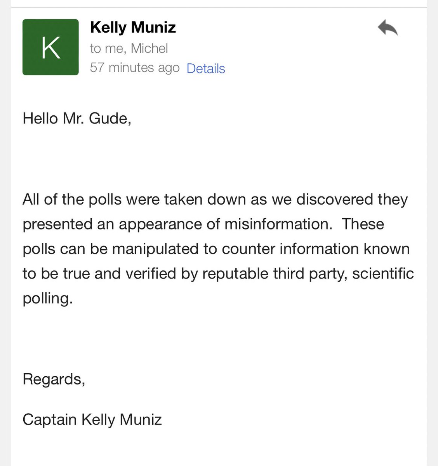Expand the "to me, Michel" recipients line
The image size is (438, 466).
[129, 48]
